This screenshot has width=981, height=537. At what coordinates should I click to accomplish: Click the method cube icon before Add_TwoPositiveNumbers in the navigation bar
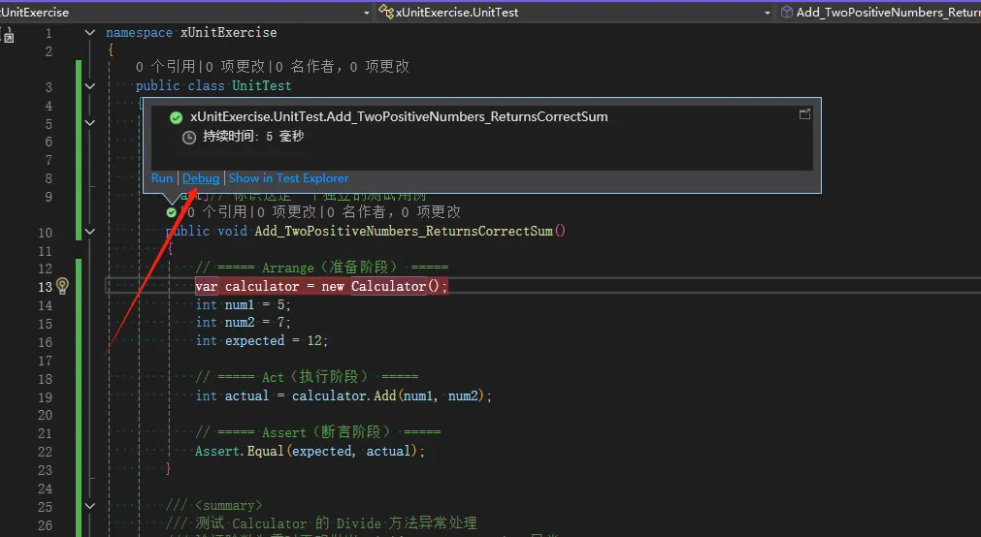(787, 12)
